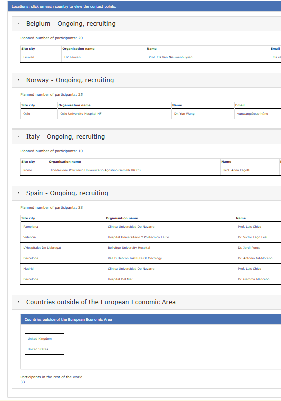Collapse Countries outside European Economic Area arrow
This screenshot has height=401, width=281.
click(18, 302)
